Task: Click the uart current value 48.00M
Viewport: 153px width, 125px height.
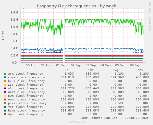Action: pos(68,92)
